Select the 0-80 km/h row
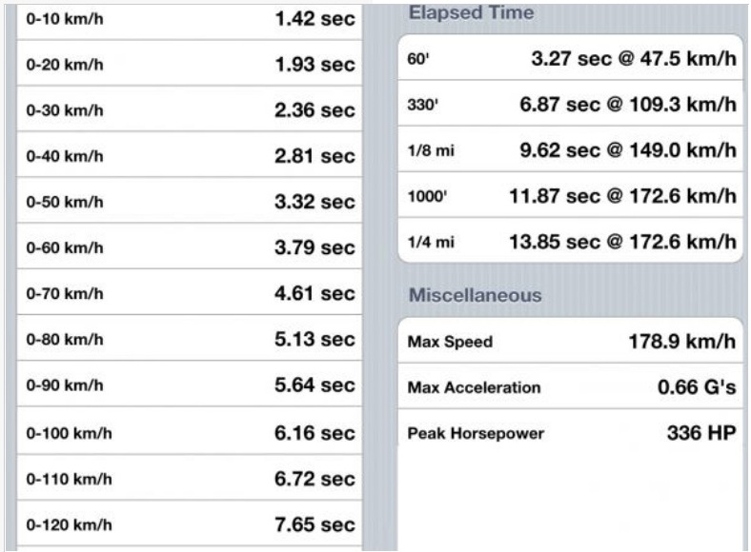This screenshot has width=751, height=552. pos(191,340)
